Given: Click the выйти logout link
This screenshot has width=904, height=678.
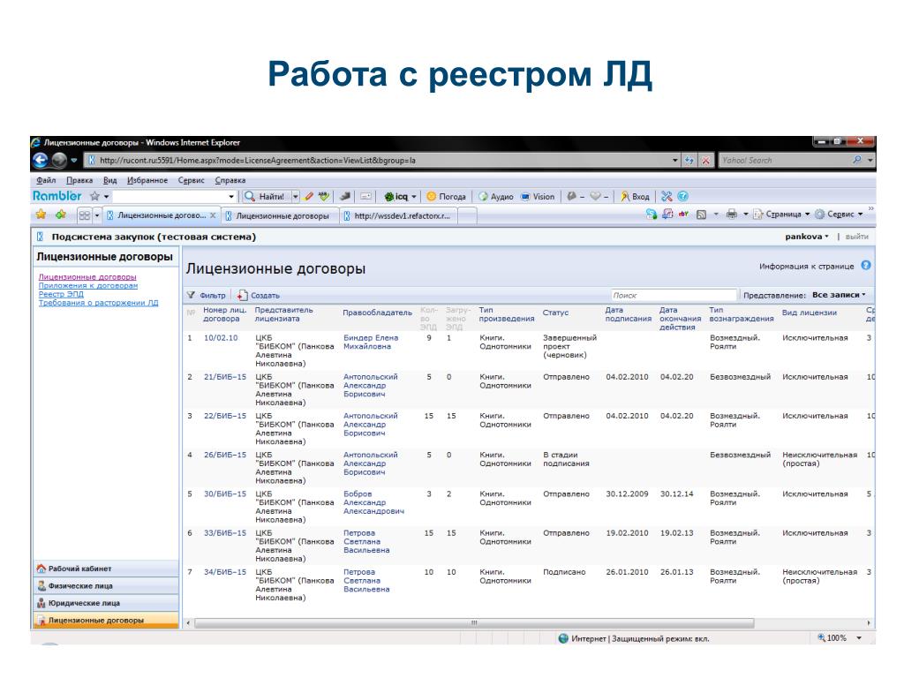Looking at the screenshot, I should [856, 237].
